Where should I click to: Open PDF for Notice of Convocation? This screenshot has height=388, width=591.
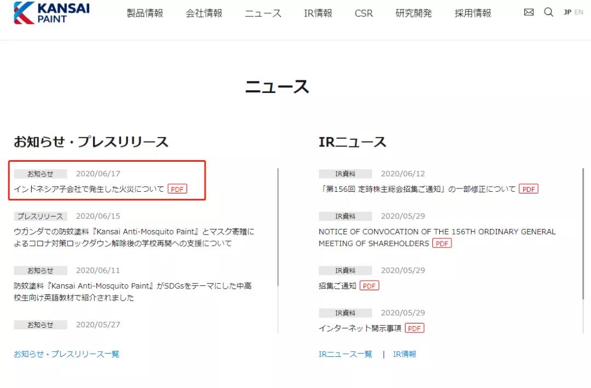point(442,244)
